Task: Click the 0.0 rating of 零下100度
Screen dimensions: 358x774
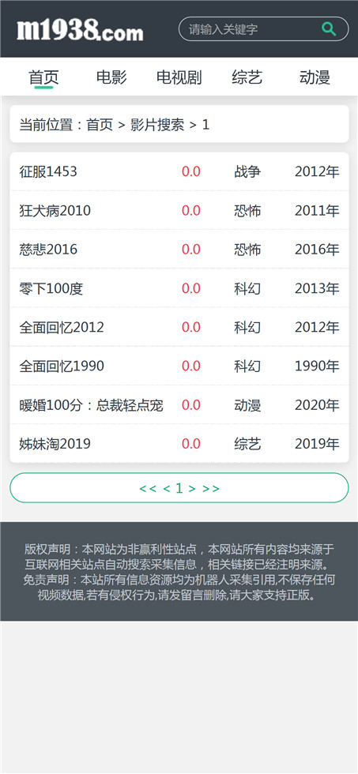Action: click(191, 288)
